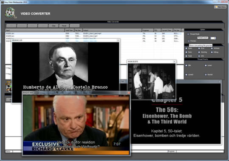Click the Richard Clarke interview preview
The height and width of the screenshot is (161, 229).
(76, 125)
